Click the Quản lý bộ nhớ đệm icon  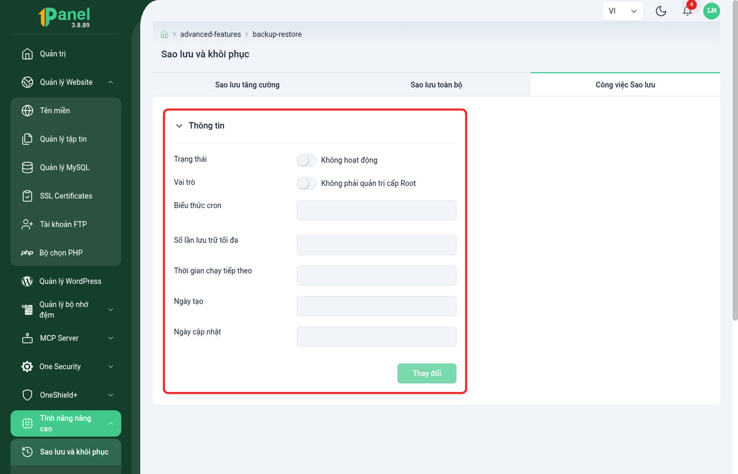point(27,310)
